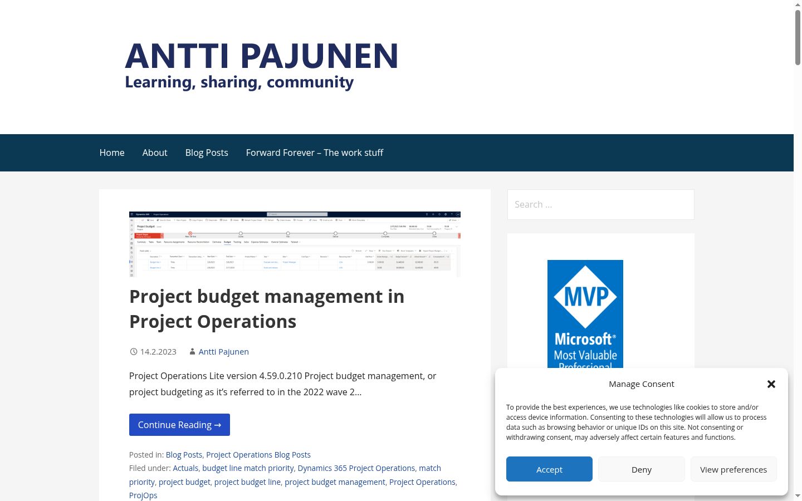
Task: Open the Home menu item
Action: pos(112,153)
